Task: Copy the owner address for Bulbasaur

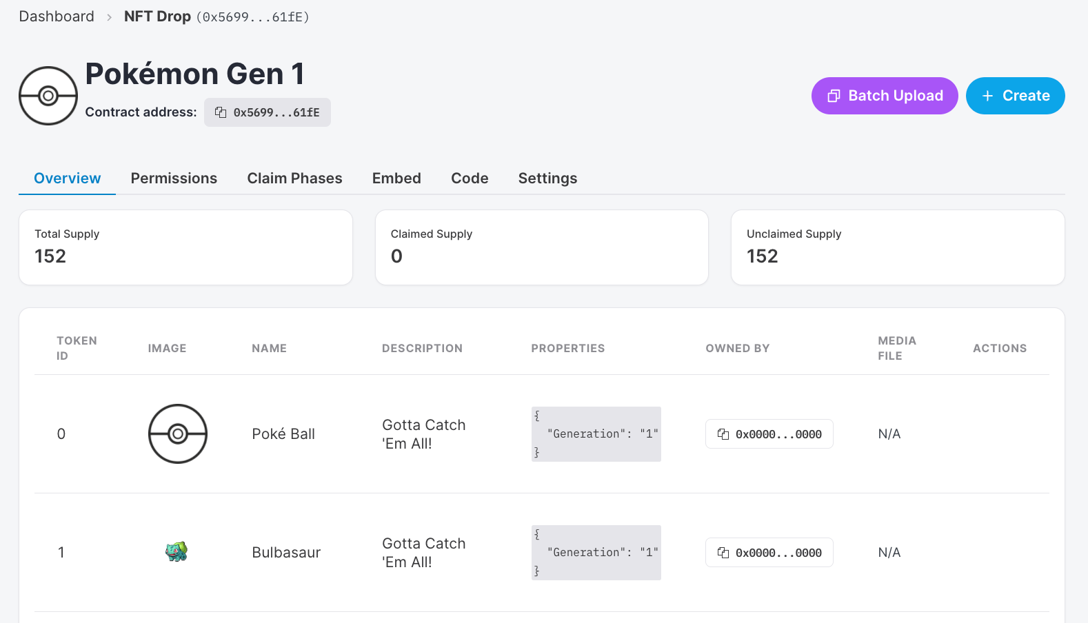Action: 769,553
